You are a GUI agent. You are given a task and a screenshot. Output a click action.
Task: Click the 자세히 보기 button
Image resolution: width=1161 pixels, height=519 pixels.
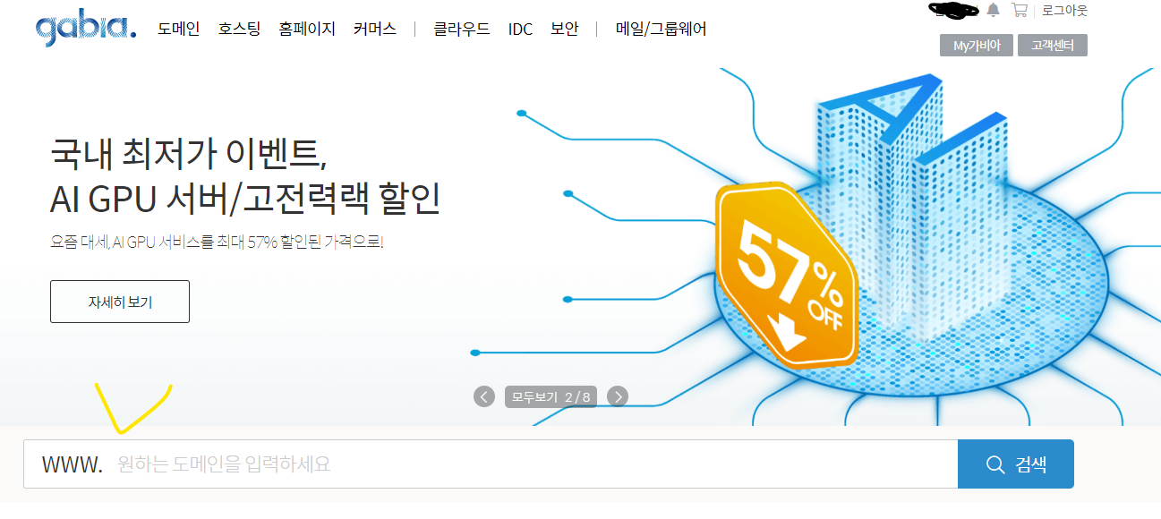(x=120, y=302)
